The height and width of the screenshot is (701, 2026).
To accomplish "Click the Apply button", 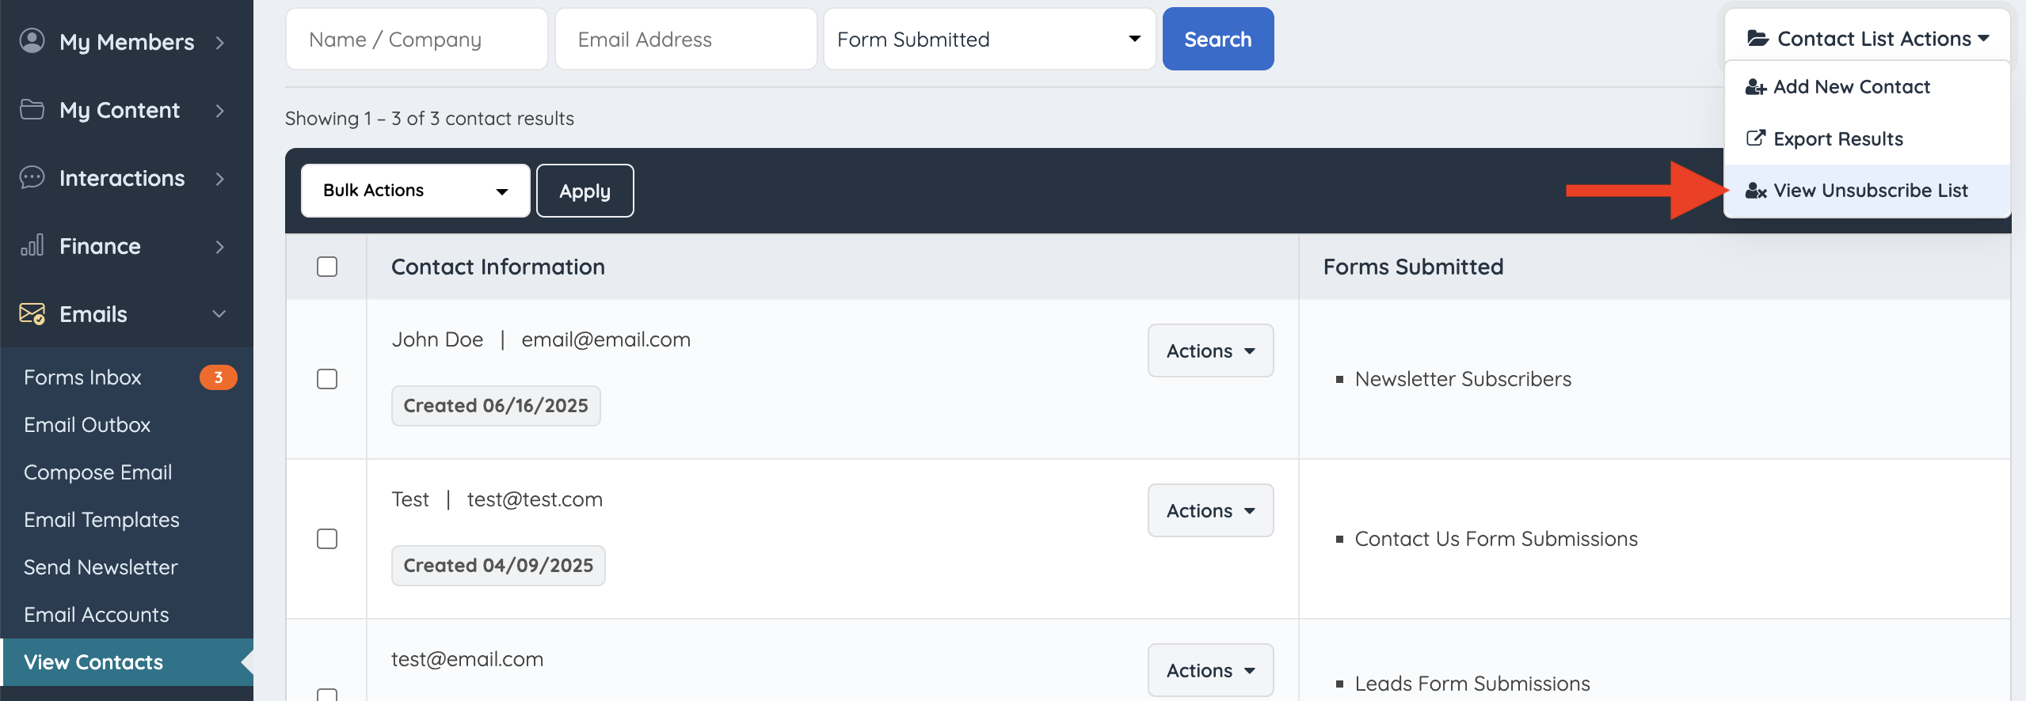I will [585, 191].
